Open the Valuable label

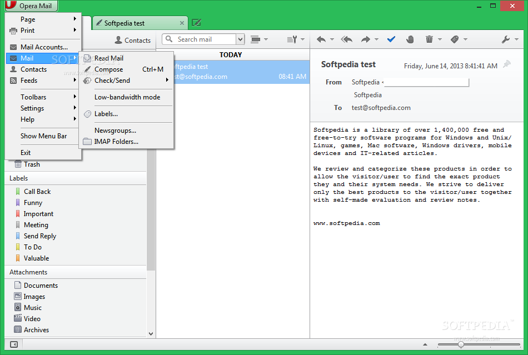(36, 258)
